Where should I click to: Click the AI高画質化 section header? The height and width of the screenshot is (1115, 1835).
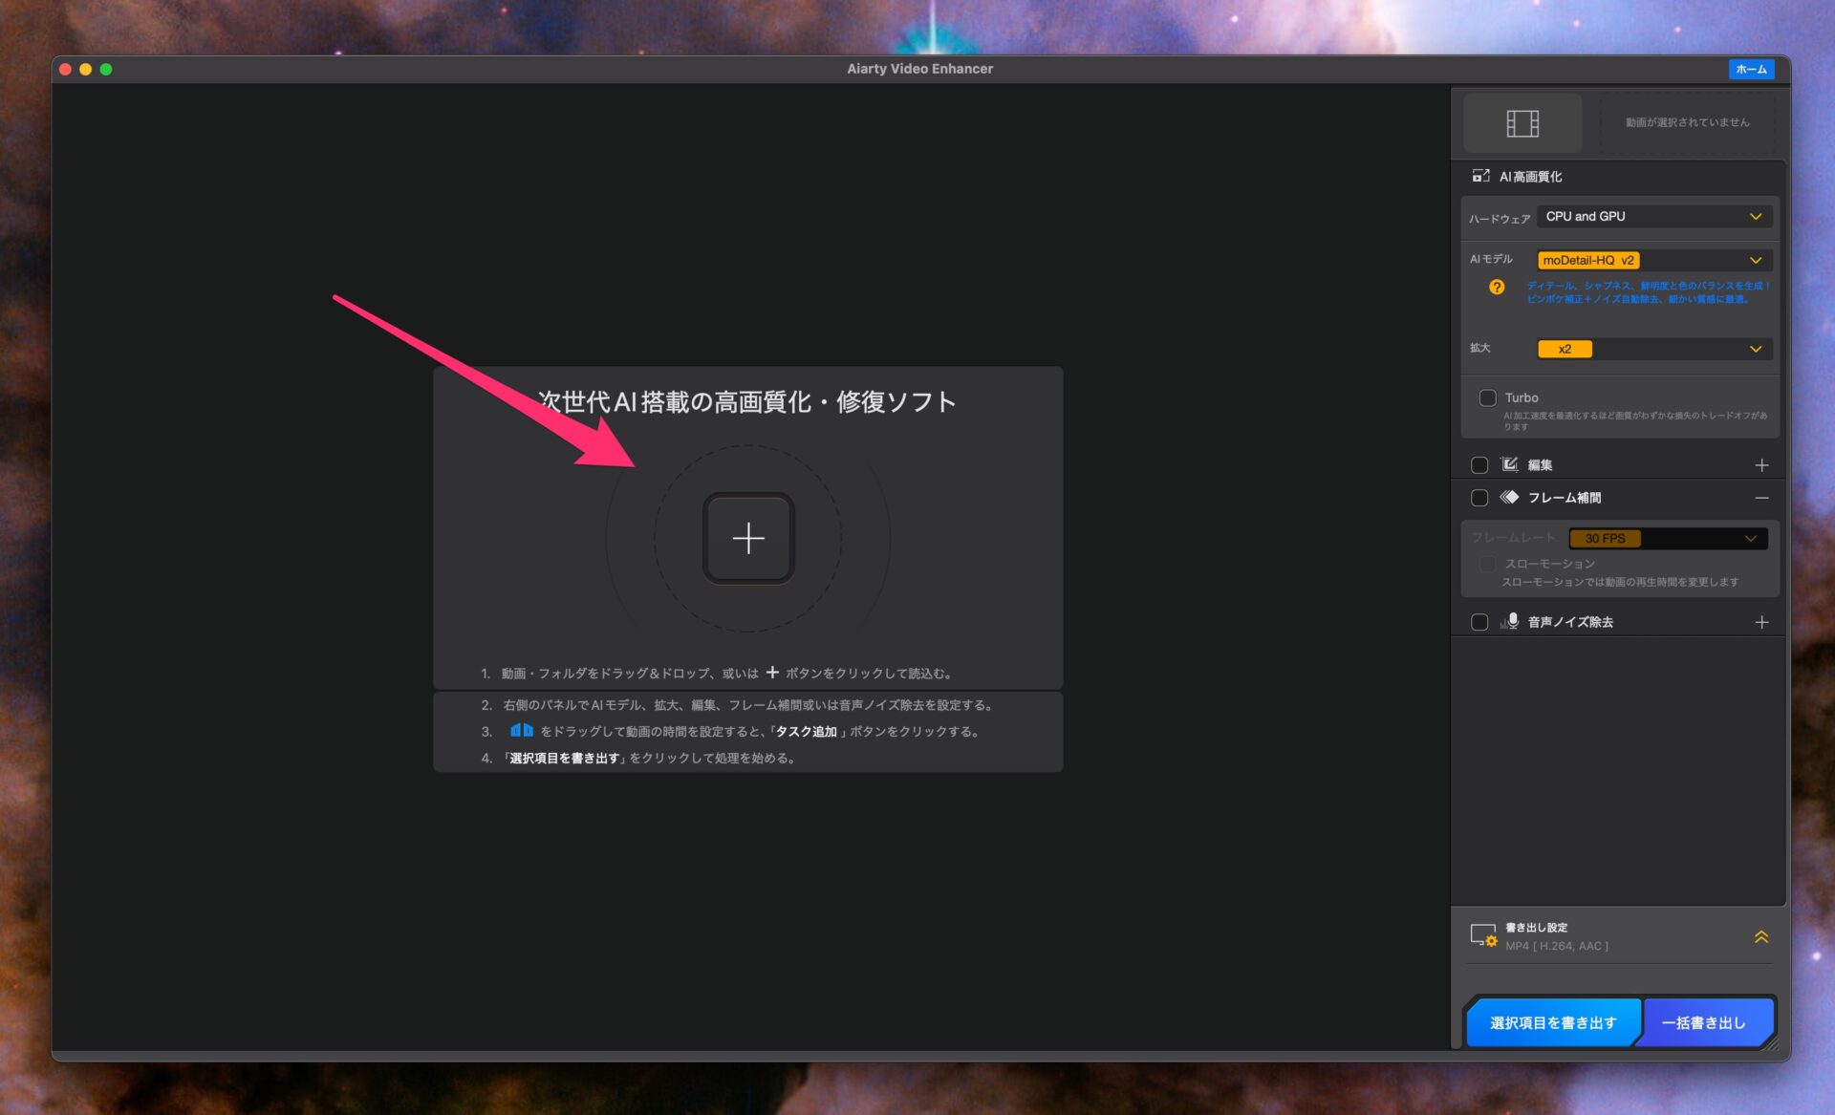[x=1530, y=177]
